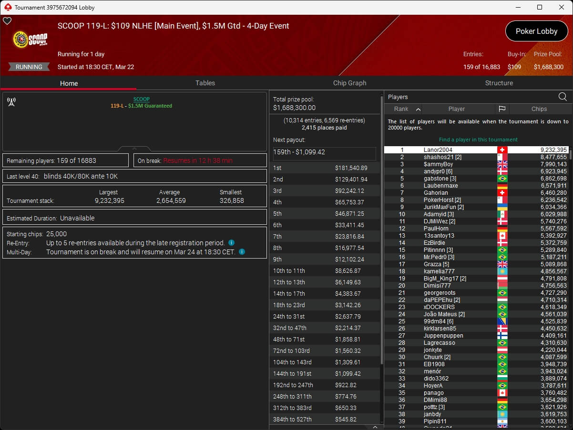
Task: Click the Multi-Day info icon
Action: (242, 252)
